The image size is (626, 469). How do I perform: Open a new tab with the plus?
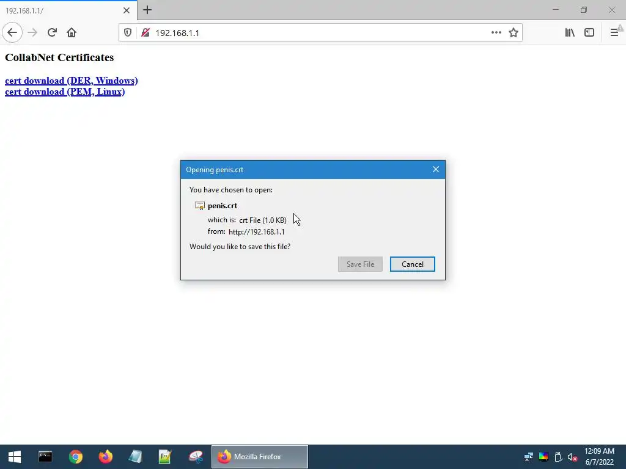[147, 10]
